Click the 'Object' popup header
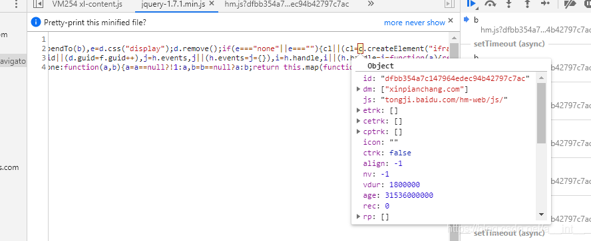The image size is (591, 241). pyautogui.click(x=381, y=66)
